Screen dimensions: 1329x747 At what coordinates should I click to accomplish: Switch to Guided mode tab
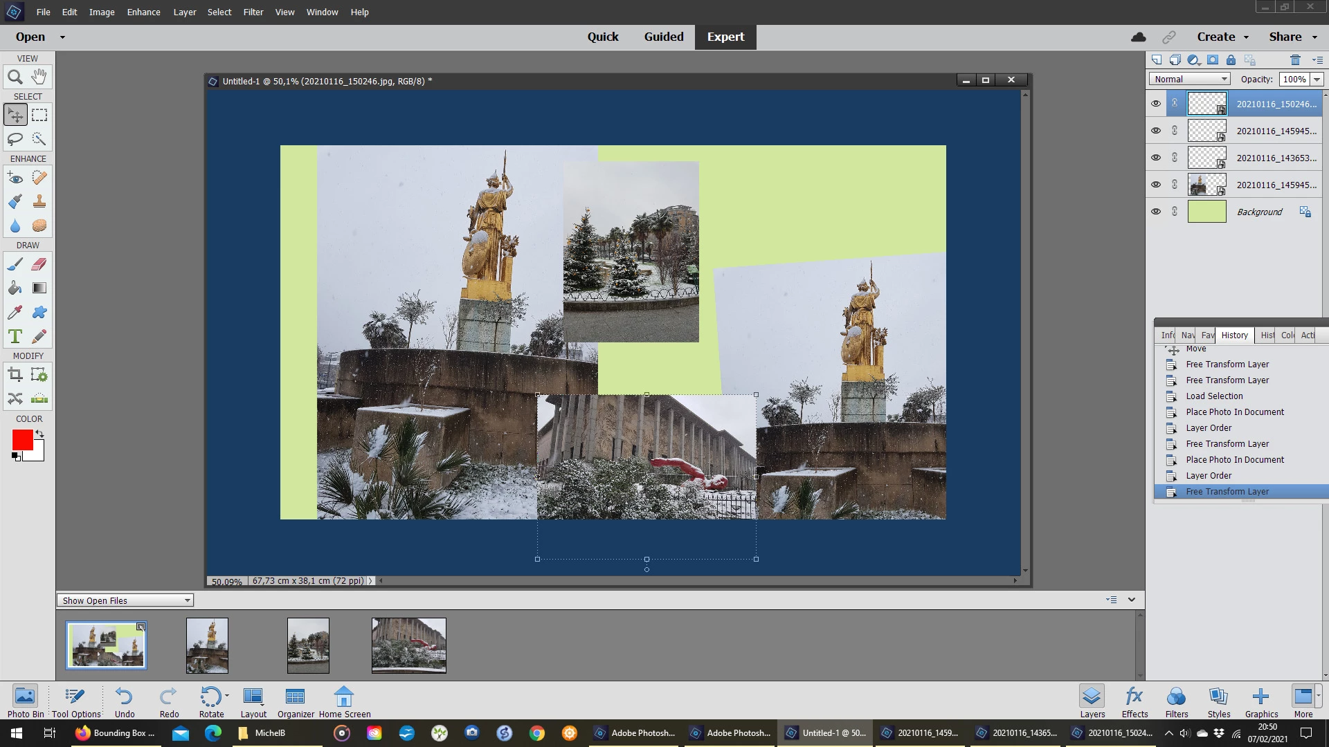663,37
